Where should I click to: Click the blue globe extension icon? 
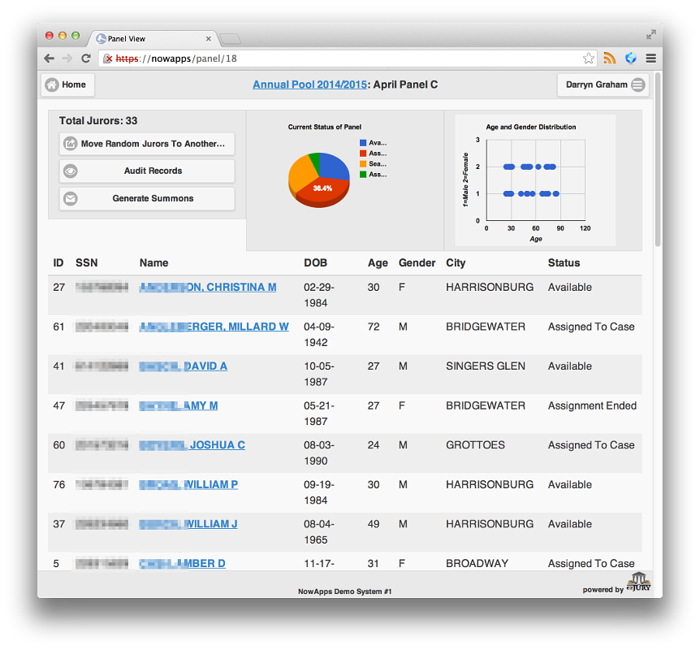[x=630, y=58]
